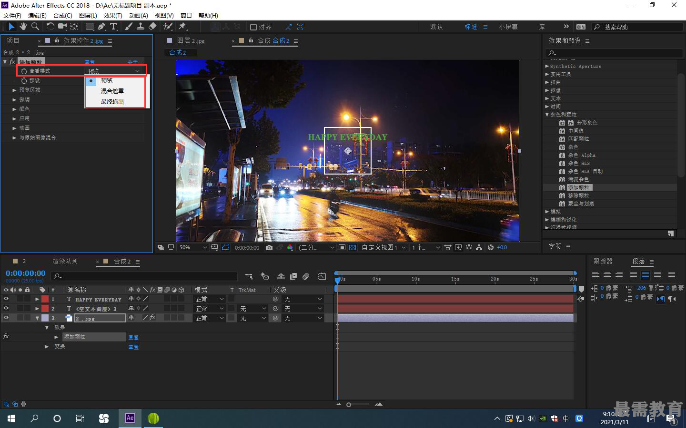The image size is (686, 428).
Task: Toggle mask and shape path visibility
Action: click(225, 248)
